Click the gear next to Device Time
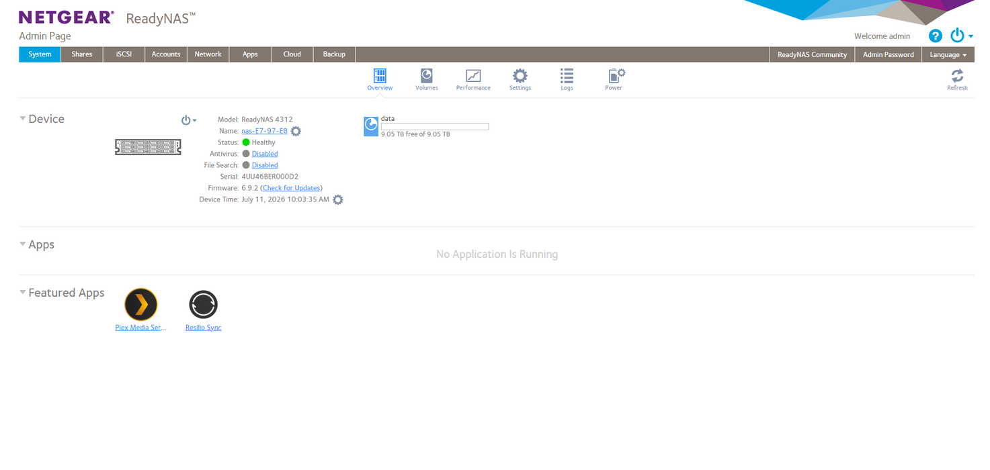Viewport: 990px width, 470px height. tap(338, 199)
